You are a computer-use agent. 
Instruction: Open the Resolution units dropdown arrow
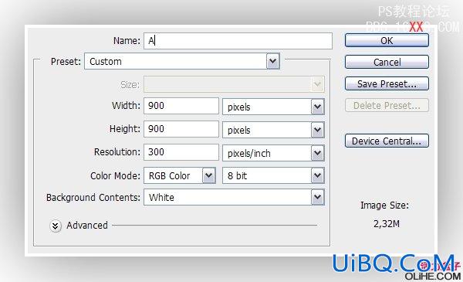[318, 153]
